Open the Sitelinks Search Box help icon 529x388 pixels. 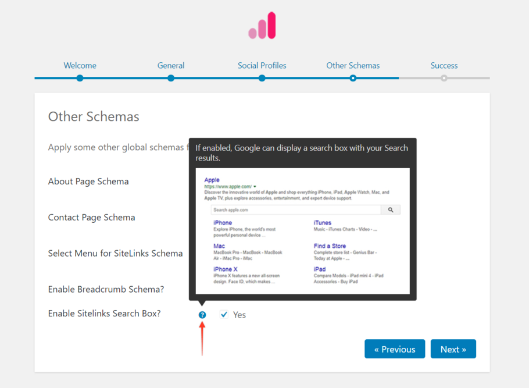(202, 314)
